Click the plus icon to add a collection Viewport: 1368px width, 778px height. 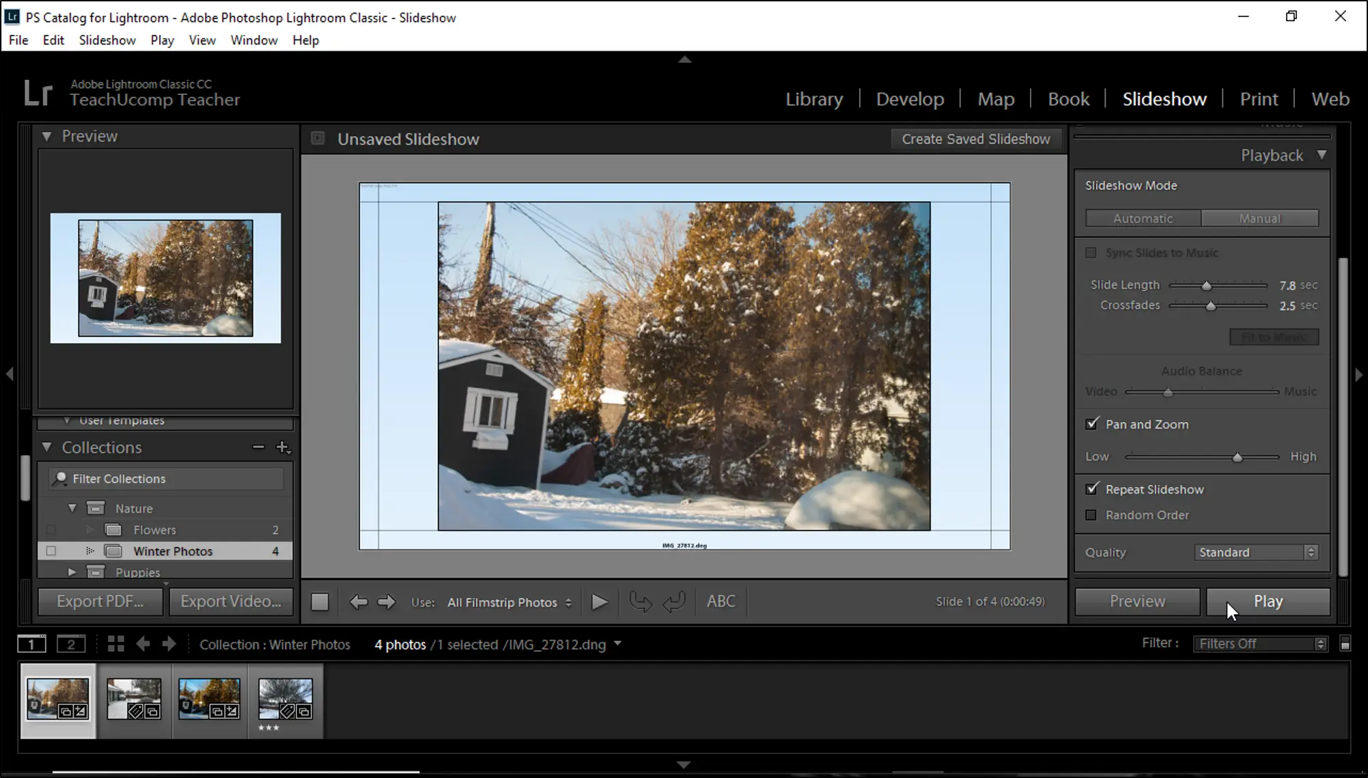283,447
